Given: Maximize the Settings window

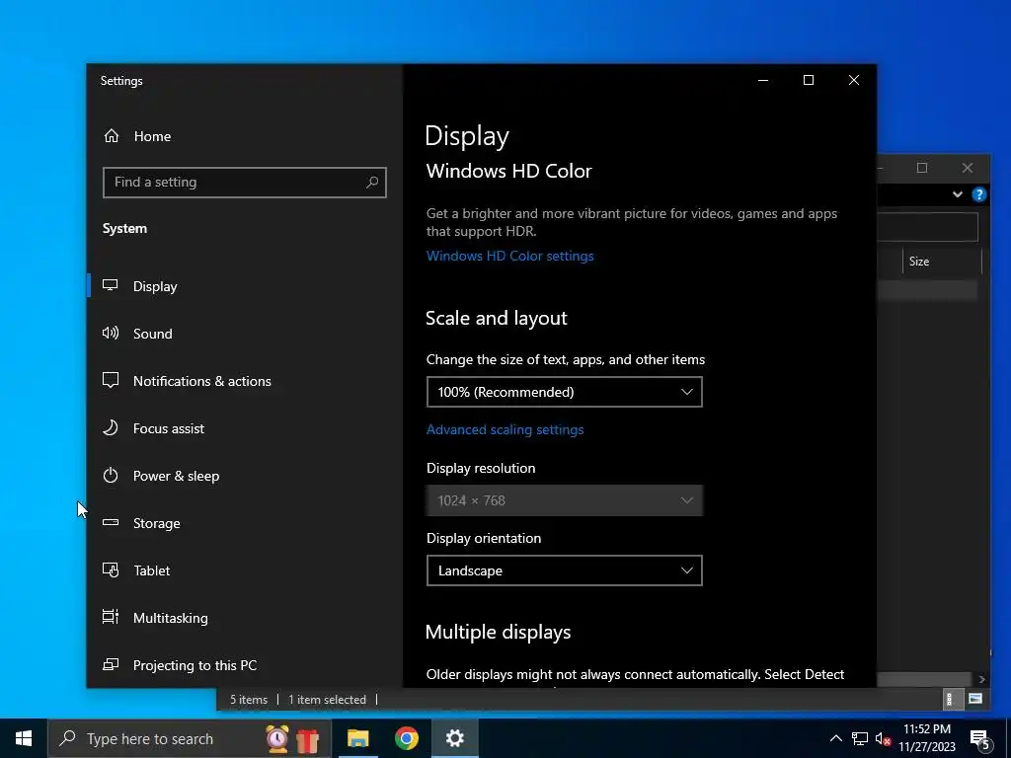Looking at the screenshot, I should (x=809, y=80).
